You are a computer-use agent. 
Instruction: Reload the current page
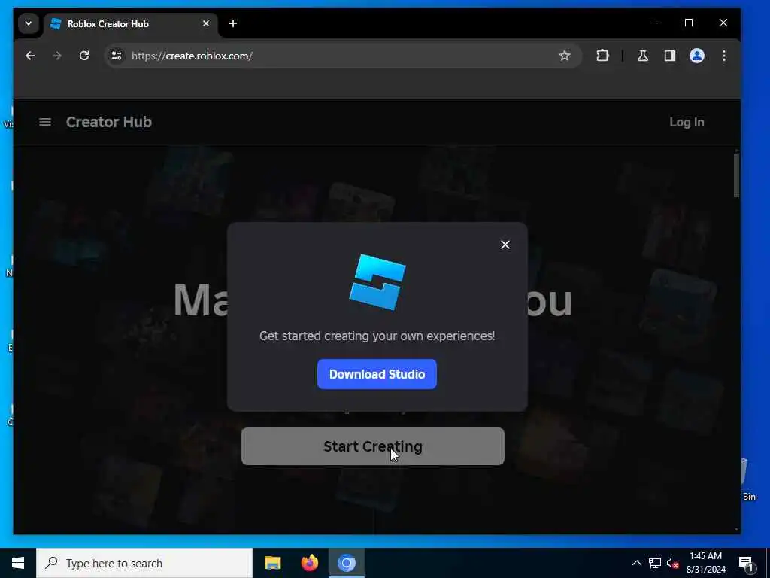(84, 56)
